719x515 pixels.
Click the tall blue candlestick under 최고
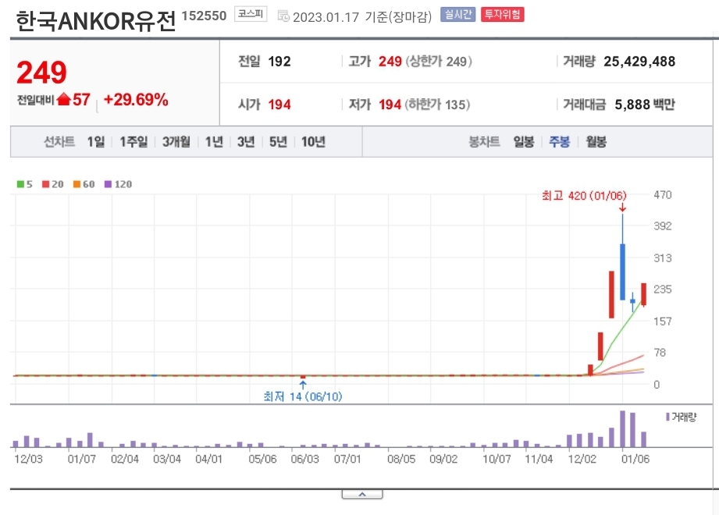tap(622, 272)
